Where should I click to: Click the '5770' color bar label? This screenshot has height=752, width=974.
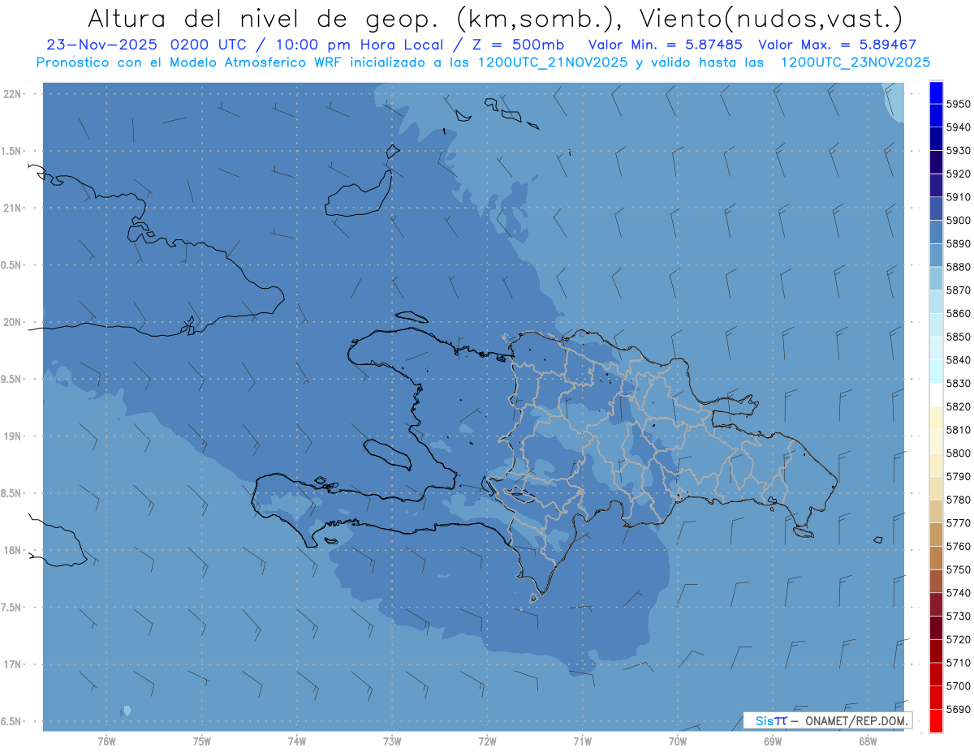tap(958, 523)
